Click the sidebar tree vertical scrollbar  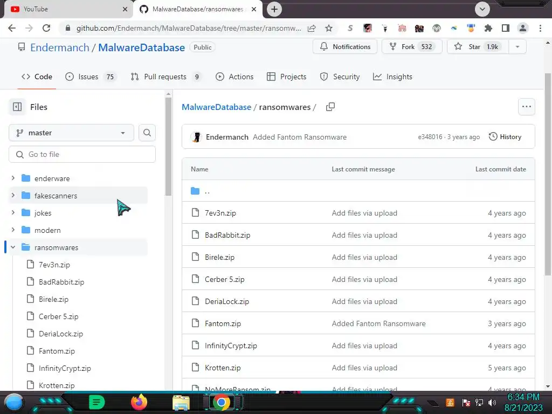point(168,146)
